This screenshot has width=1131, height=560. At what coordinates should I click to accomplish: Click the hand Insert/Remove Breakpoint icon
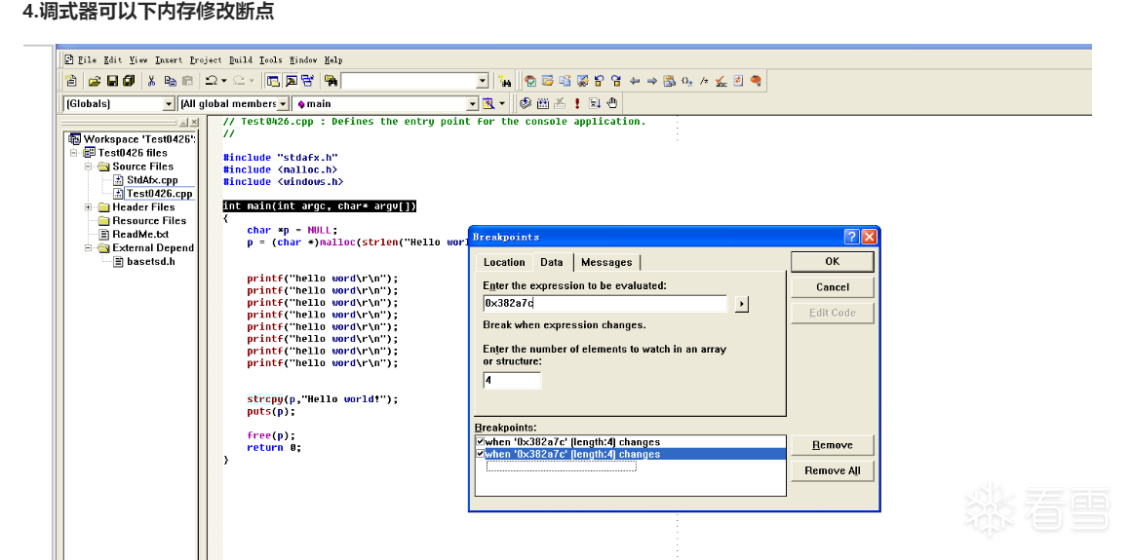click(x=612, y=103)
